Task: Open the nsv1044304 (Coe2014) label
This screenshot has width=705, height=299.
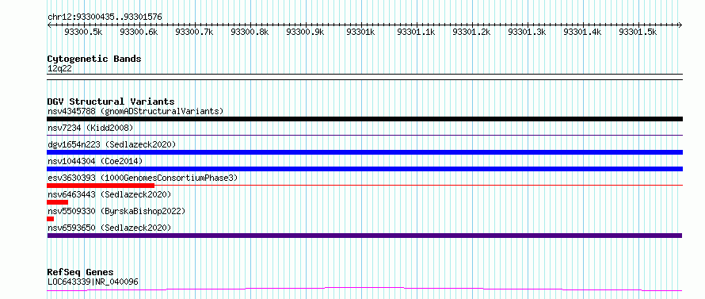Action: pyautogui.click(x=95, y=161)
